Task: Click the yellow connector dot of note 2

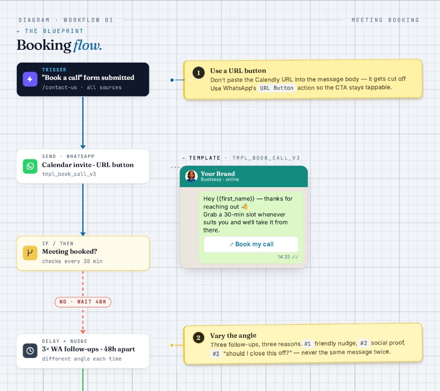Action: click(x=172, y=345)
